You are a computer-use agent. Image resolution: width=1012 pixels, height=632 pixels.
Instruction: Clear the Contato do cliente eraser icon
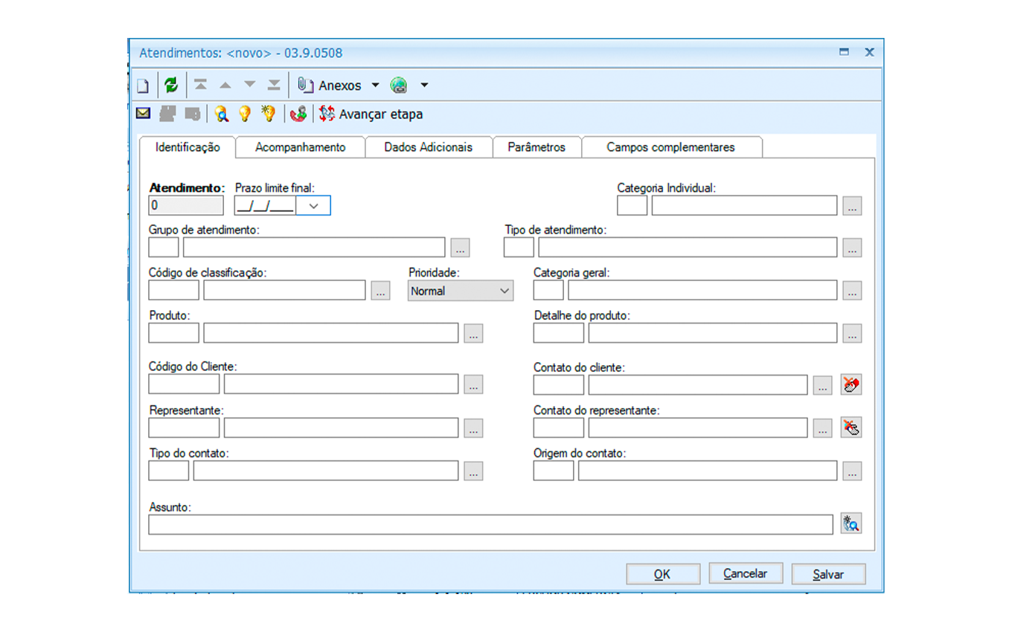click(851, 384)
